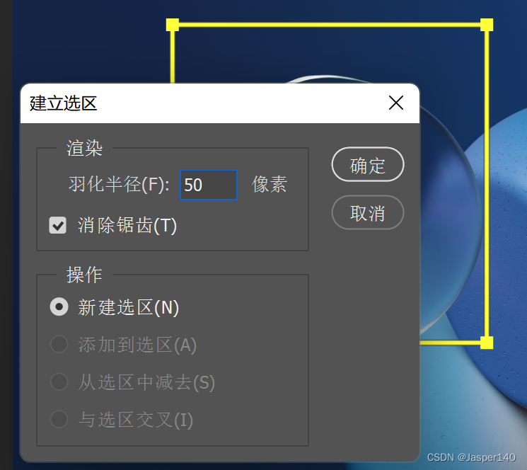Click the top yellow path segment
The height and width of the screenshot is (470, 527).
(x=330, y=25)
